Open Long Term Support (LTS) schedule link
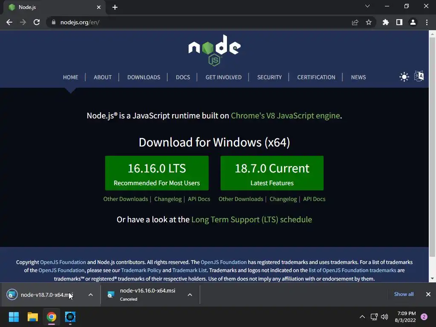 (252, 219)
